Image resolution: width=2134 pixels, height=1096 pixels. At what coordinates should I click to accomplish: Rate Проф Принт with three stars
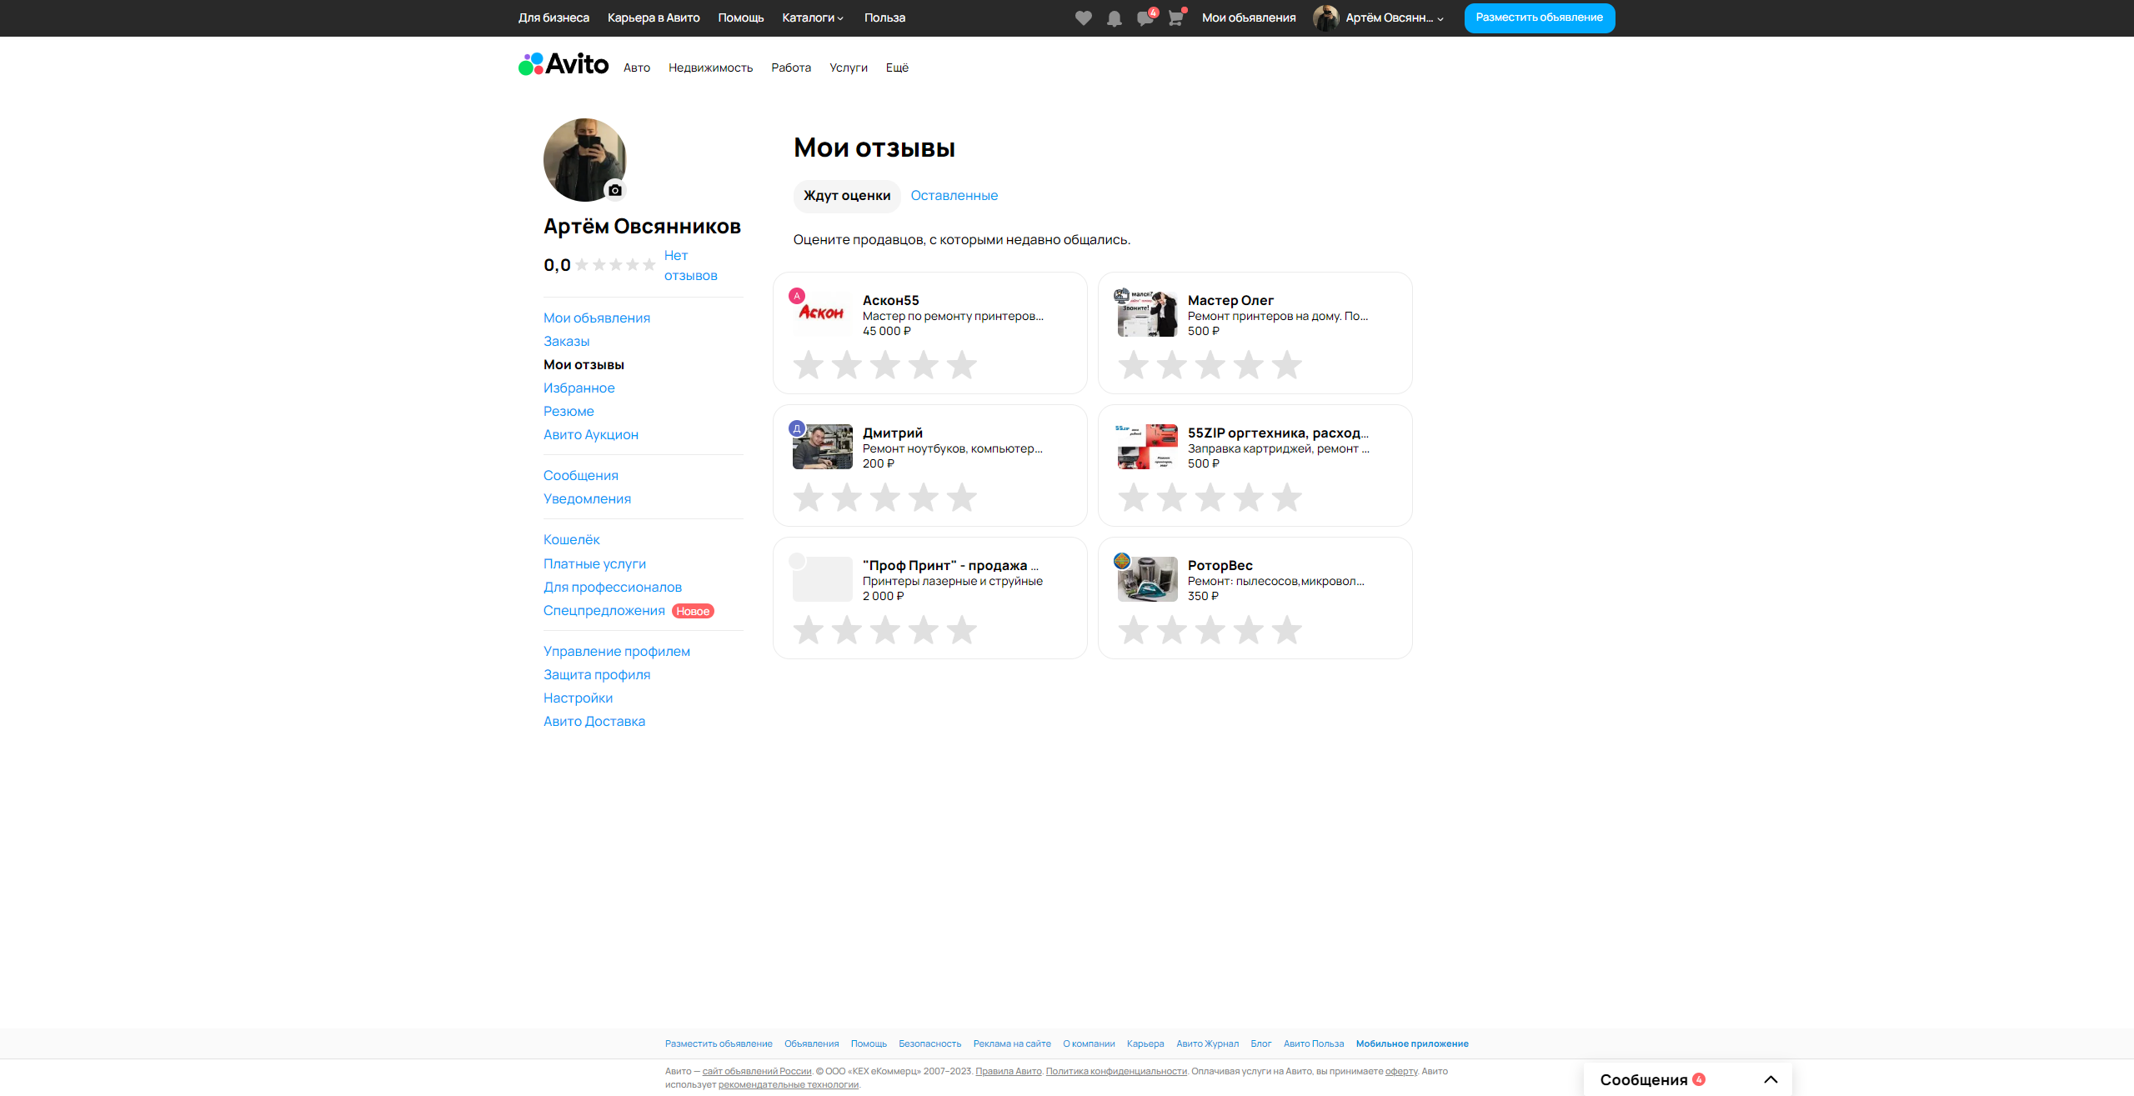[885, 630]
